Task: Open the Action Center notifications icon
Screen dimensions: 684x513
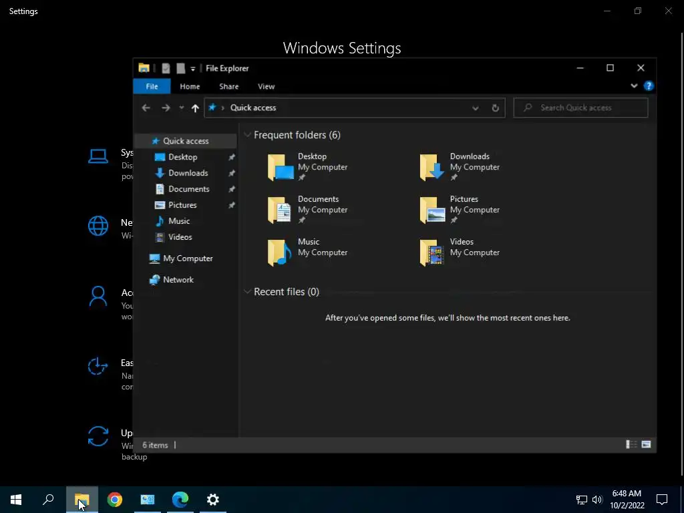Action: click(x=662, y=500)
